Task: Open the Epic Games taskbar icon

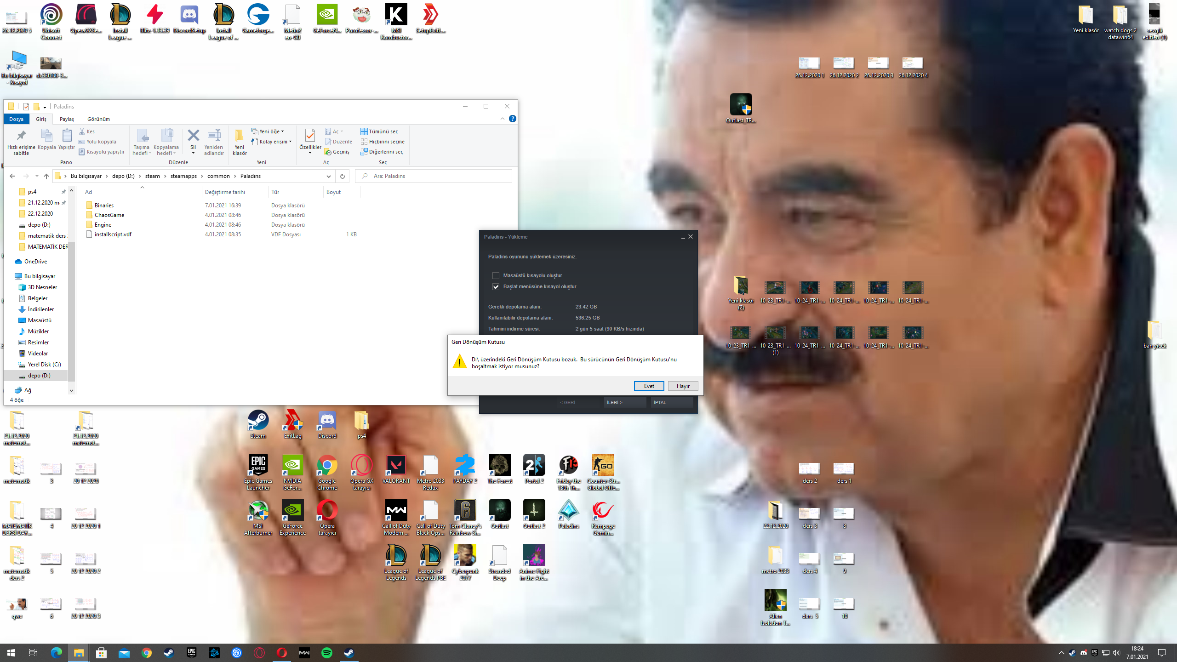Action: click(x=192, y=653)
